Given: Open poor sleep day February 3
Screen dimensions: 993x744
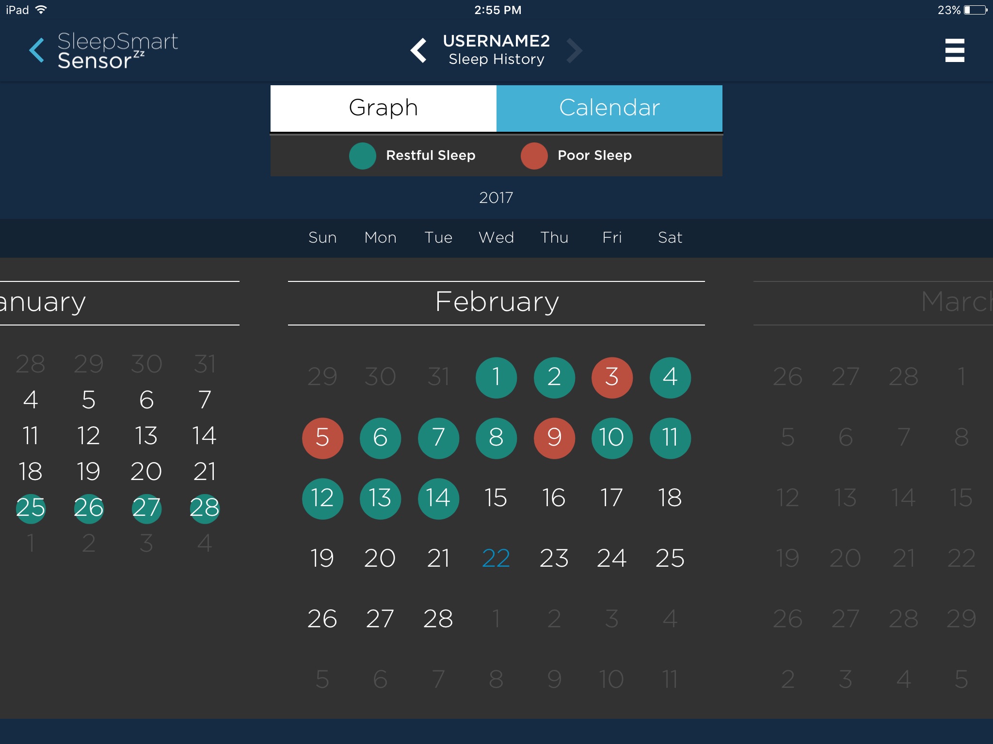Looking at the screenshot, I should pos(612,377).
